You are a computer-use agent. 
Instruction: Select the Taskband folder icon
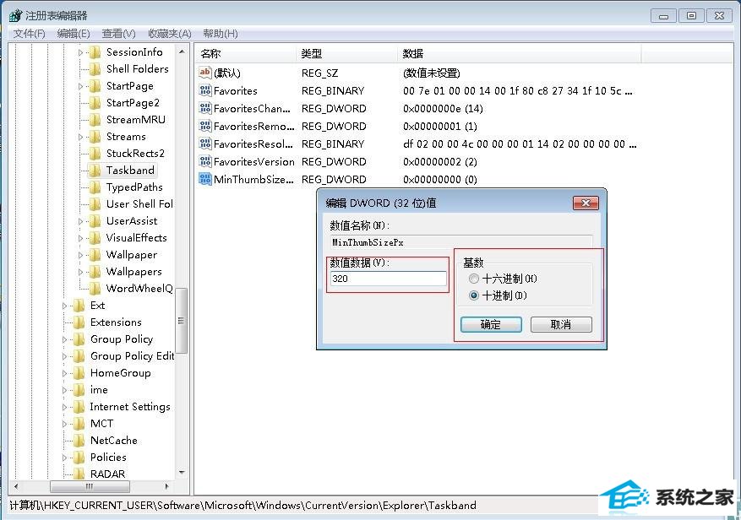click(x=95, y=171)
